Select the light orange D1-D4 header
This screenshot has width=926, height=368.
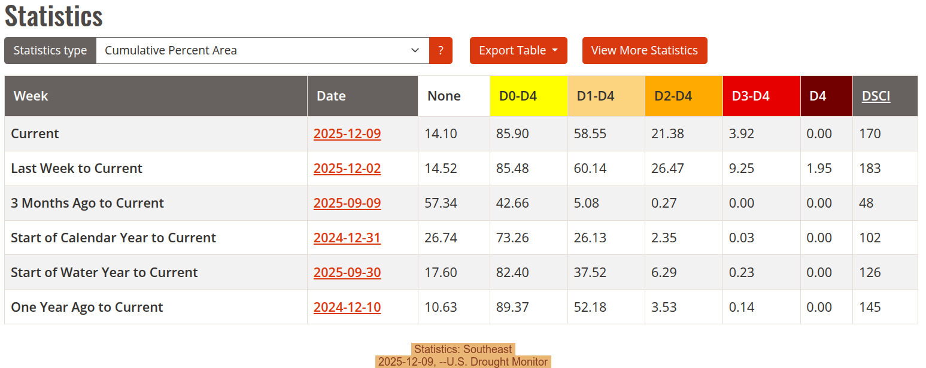coord(595,96)
